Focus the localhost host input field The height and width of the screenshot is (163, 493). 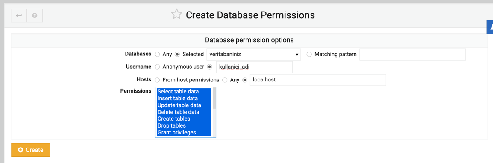pyautogui.click(x=318, y=80)
